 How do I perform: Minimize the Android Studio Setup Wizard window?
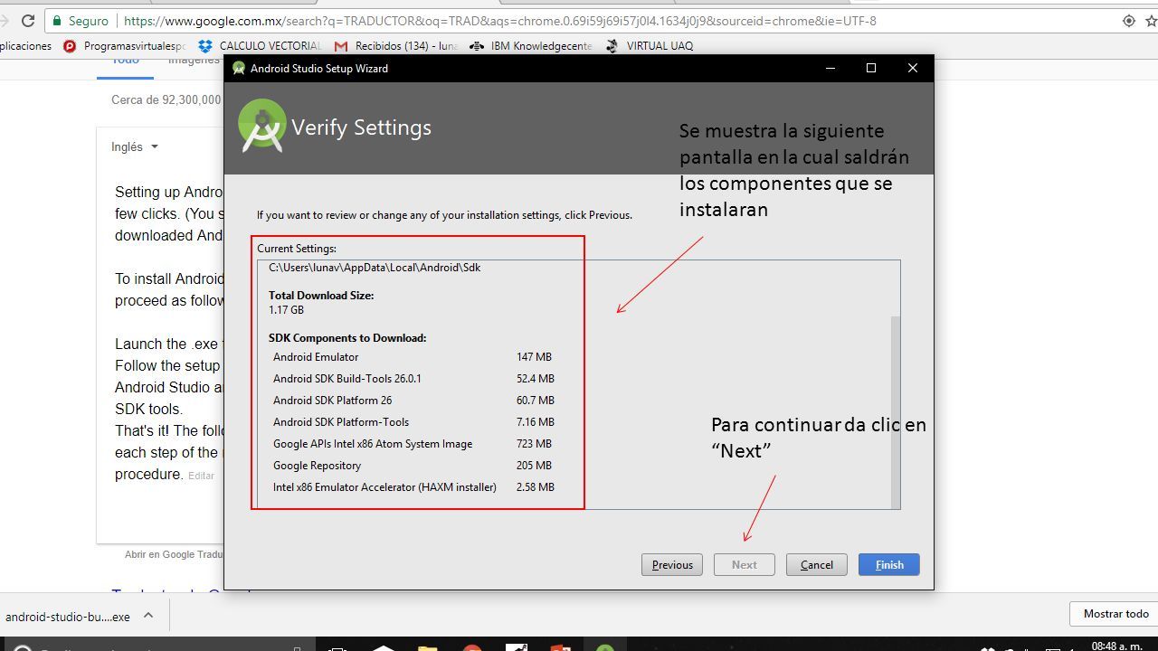(830, 68)
